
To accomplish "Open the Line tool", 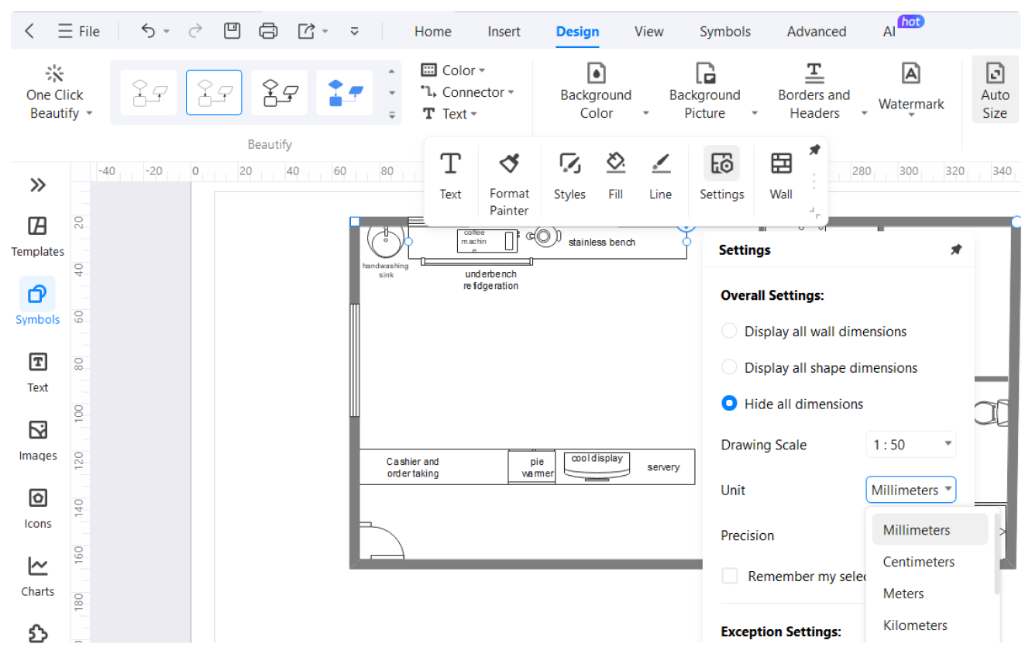I will click(661, 176).
